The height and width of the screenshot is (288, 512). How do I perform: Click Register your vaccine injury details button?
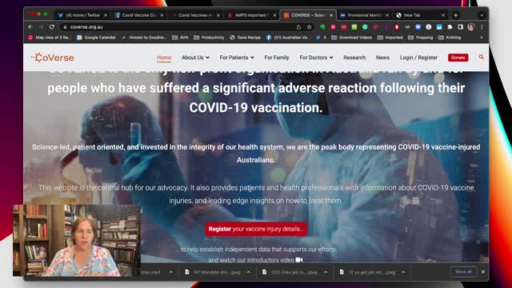click(256, 229)
